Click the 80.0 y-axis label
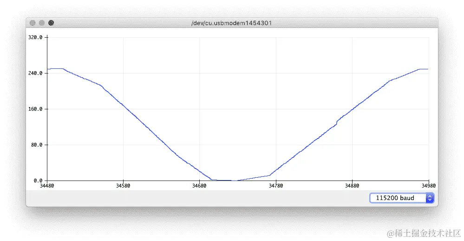This screenshot has height=241, width=464. (x=37, y=145)
